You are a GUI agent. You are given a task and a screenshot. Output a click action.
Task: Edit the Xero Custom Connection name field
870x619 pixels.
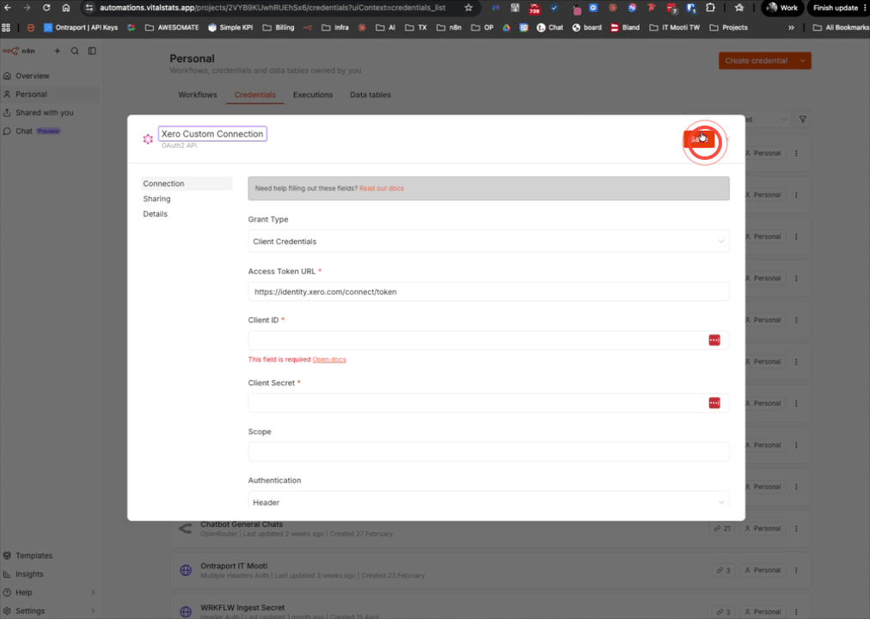pyautogui.click(x=212, y=133)
